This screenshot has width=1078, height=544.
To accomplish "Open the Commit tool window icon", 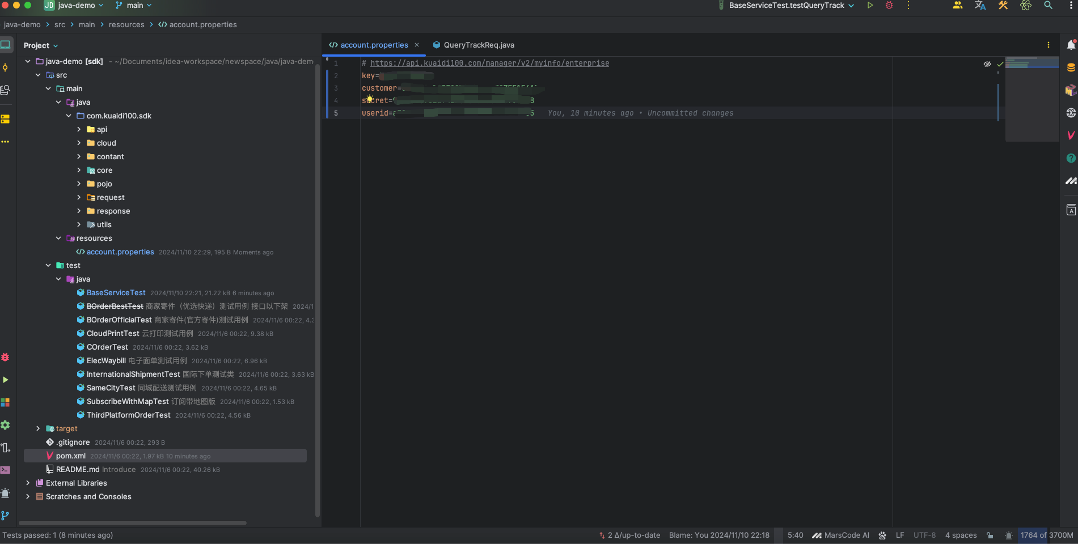I will [x=6, y=67].
